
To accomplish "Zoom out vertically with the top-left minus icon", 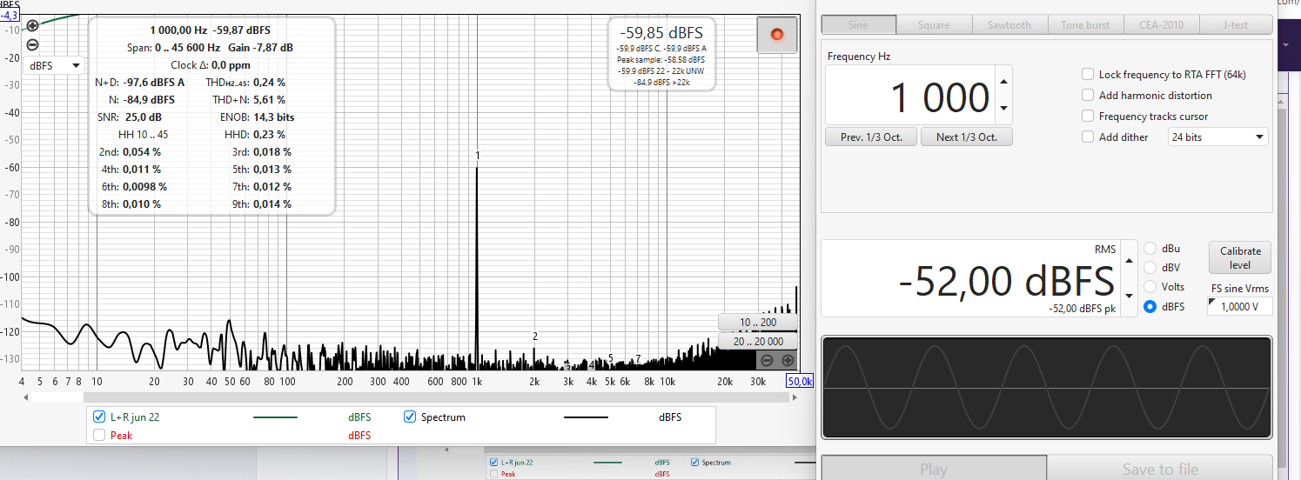I will pyautogui.click(x=32, y=44).
